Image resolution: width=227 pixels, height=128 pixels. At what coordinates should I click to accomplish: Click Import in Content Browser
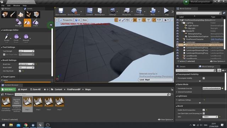coord(22,89)
